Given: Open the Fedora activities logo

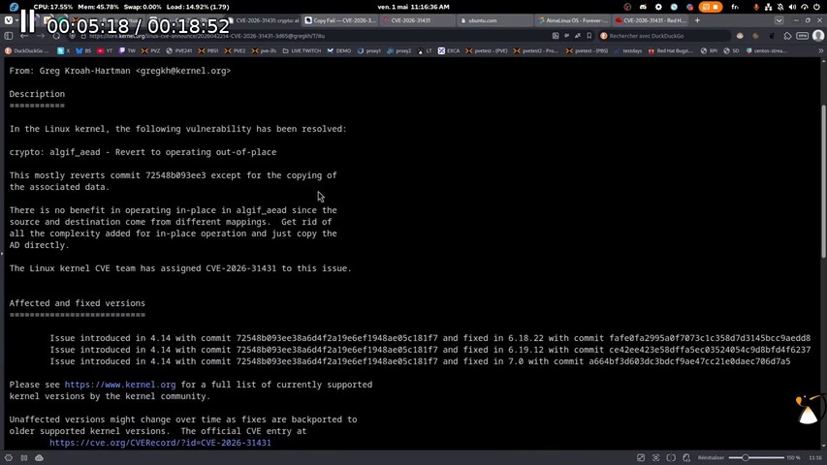Looking at the screenshot, I should click(15, 7).
